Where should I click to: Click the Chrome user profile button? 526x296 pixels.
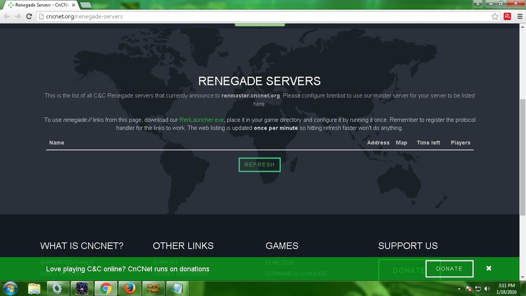point(478,3)
